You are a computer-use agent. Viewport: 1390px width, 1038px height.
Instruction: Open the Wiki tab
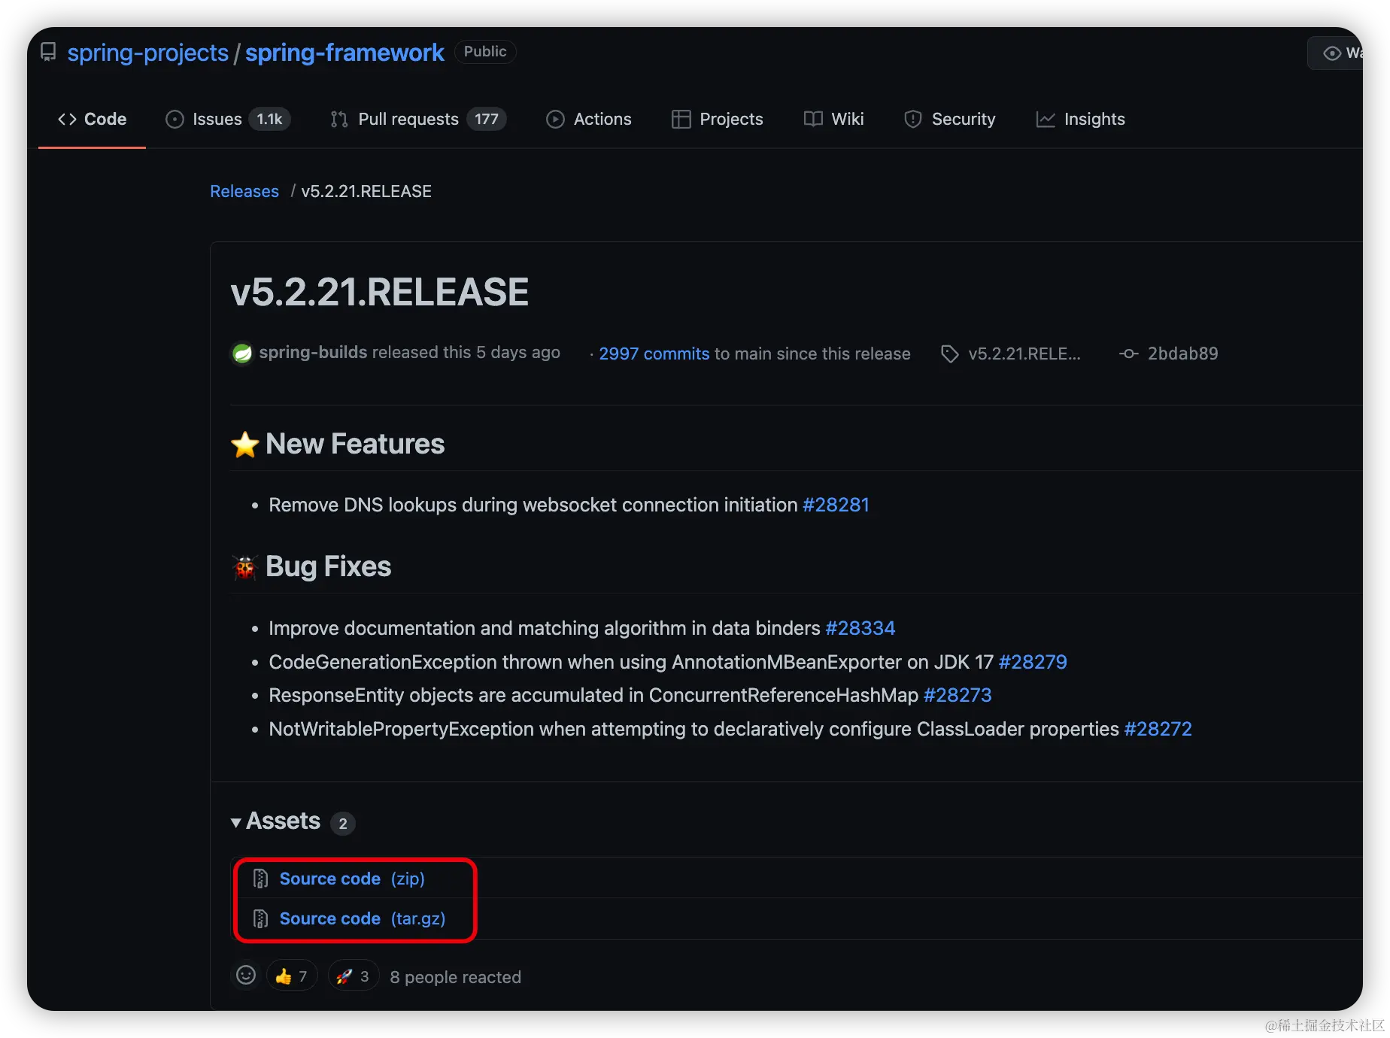click(x=834, y=119)
